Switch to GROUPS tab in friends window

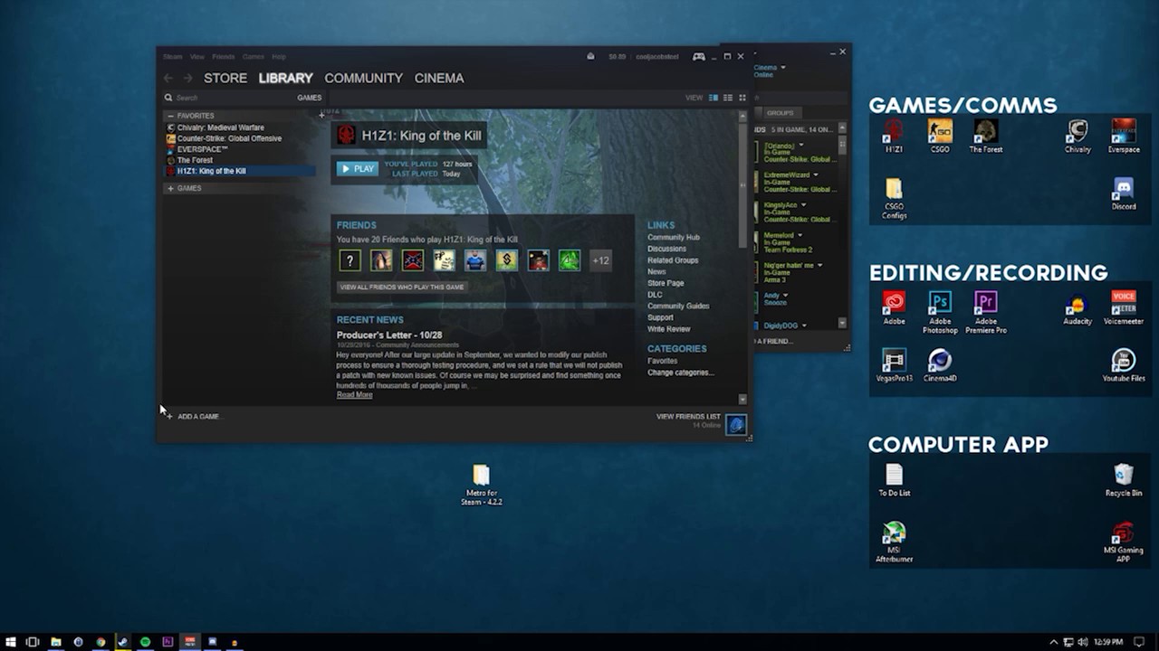[780, 113]
